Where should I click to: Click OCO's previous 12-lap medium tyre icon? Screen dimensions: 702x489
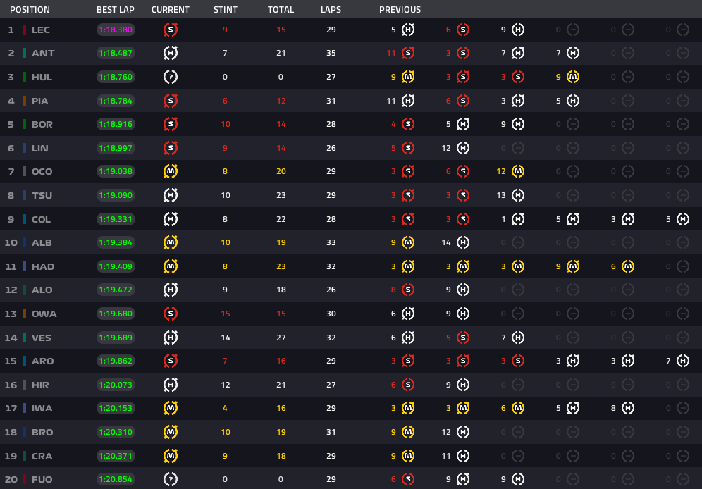coord(518,171)
